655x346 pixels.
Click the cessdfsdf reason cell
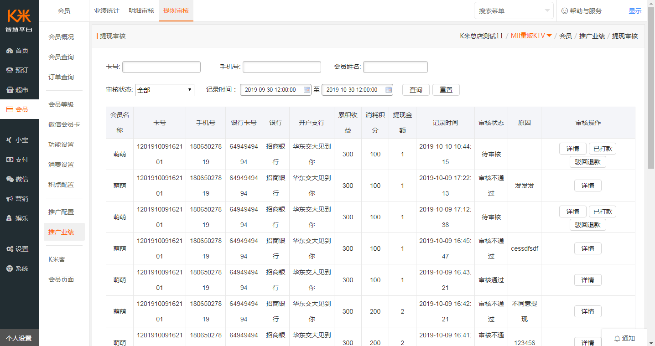click(525, 248)
